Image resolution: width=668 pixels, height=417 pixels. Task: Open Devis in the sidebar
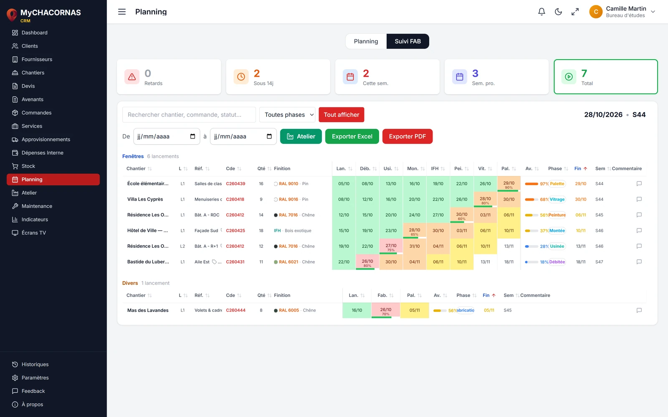[x=53, y=86]
